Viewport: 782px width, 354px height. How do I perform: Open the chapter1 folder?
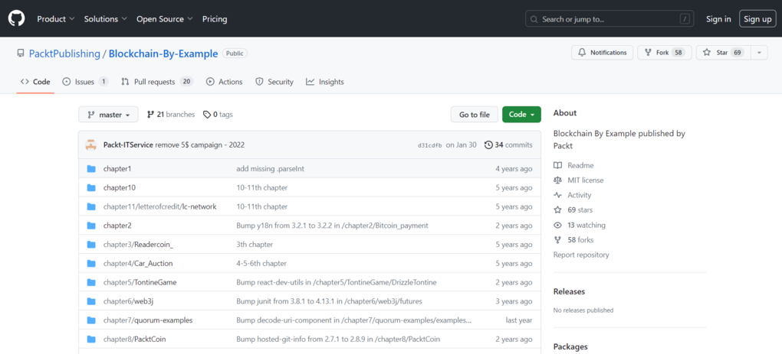(x=117, y=168)
